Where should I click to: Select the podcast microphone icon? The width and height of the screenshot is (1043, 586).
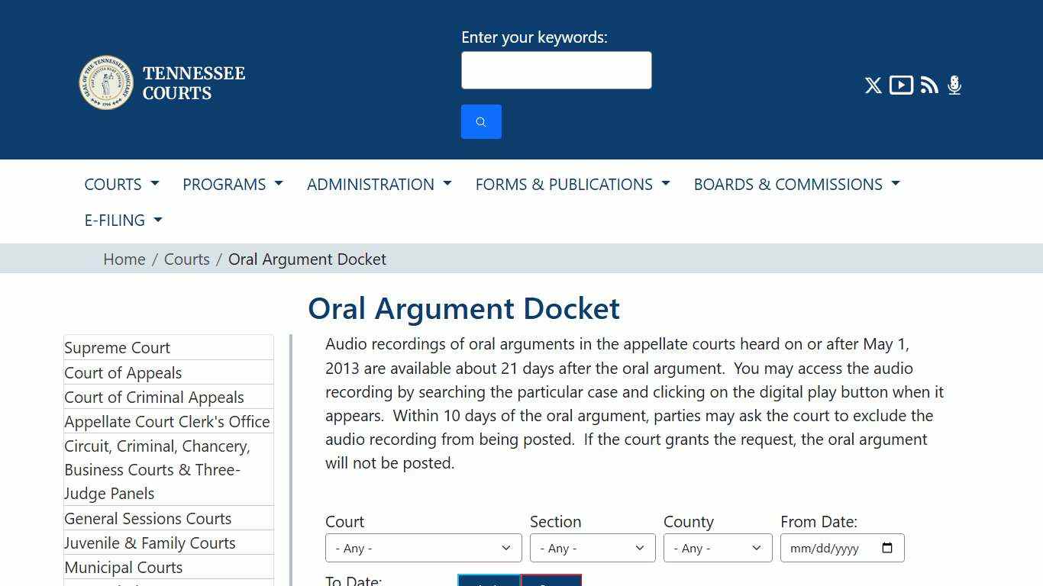click(x=954, y=85)
